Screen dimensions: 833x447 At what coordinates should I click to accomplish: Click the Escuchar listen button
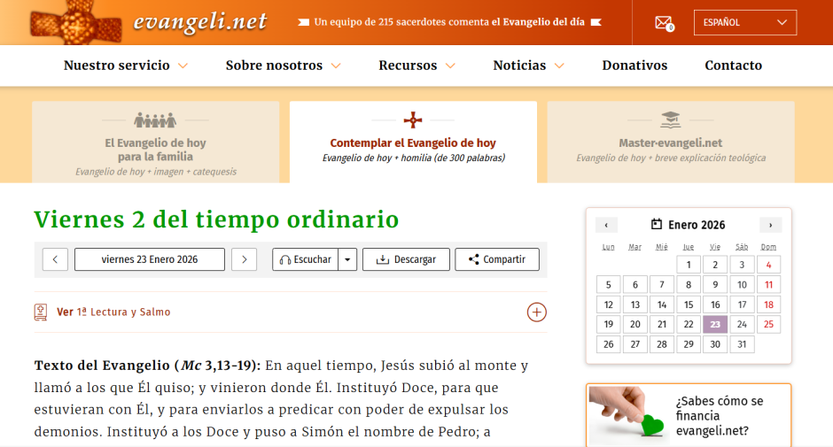tap(306, 259)
